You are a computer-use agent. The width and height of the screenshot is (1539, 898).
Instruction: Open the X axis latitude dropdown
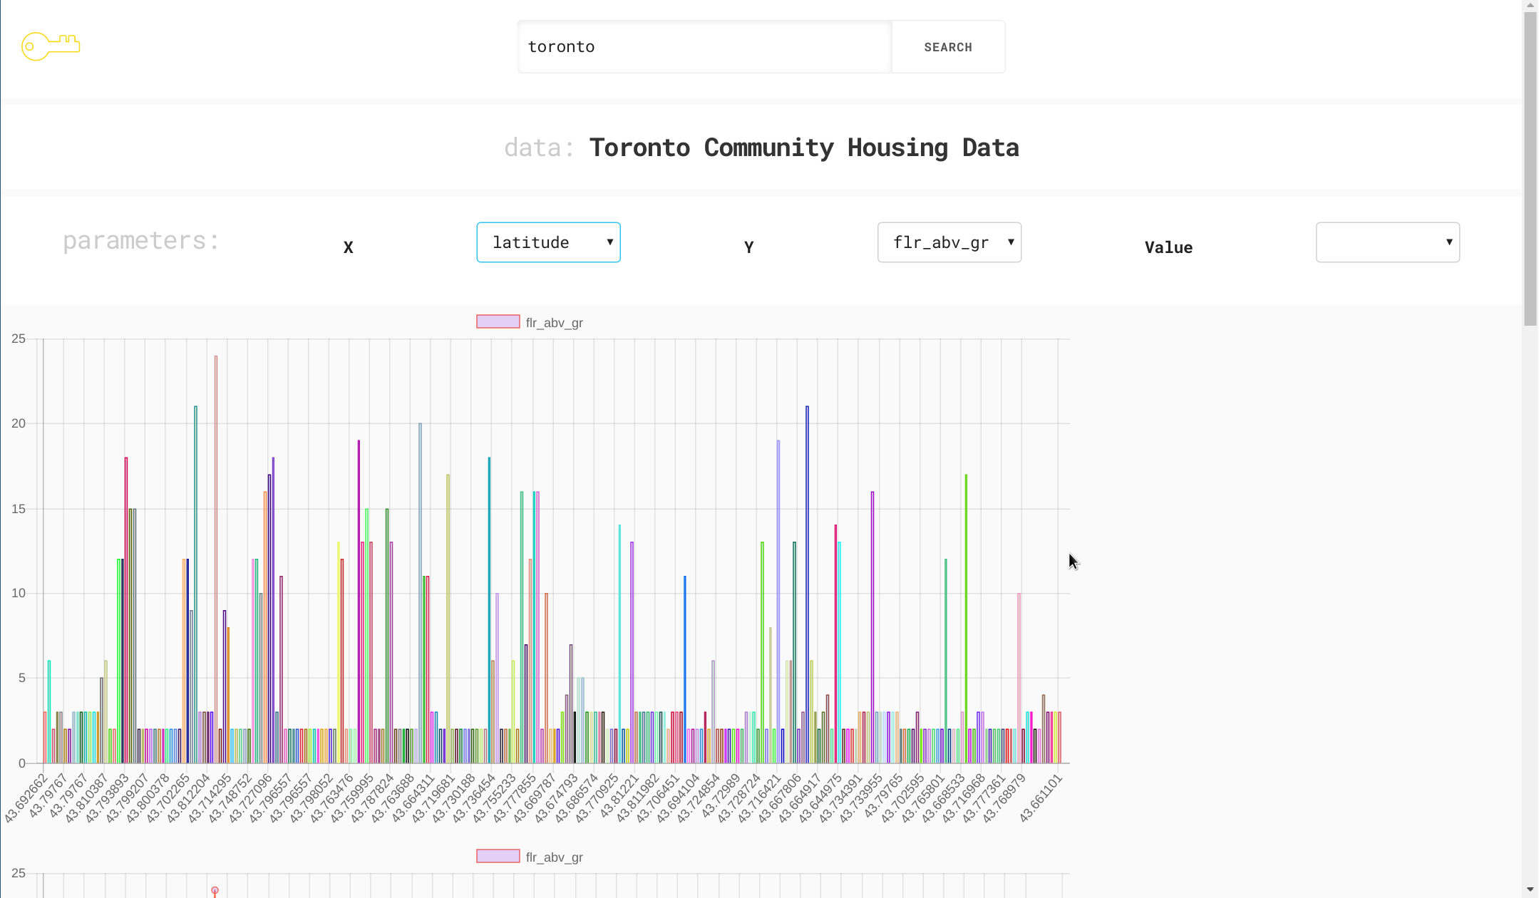tap(548, 242)
